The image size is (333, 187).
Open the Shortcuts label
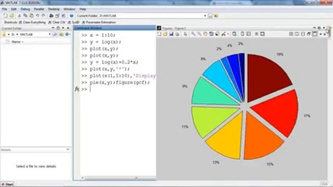coord(10,22)
